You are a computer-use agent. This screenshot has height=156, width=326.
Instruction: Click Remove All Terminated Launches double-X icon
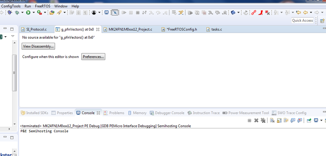pyautogui.click(x=263, y=120)
